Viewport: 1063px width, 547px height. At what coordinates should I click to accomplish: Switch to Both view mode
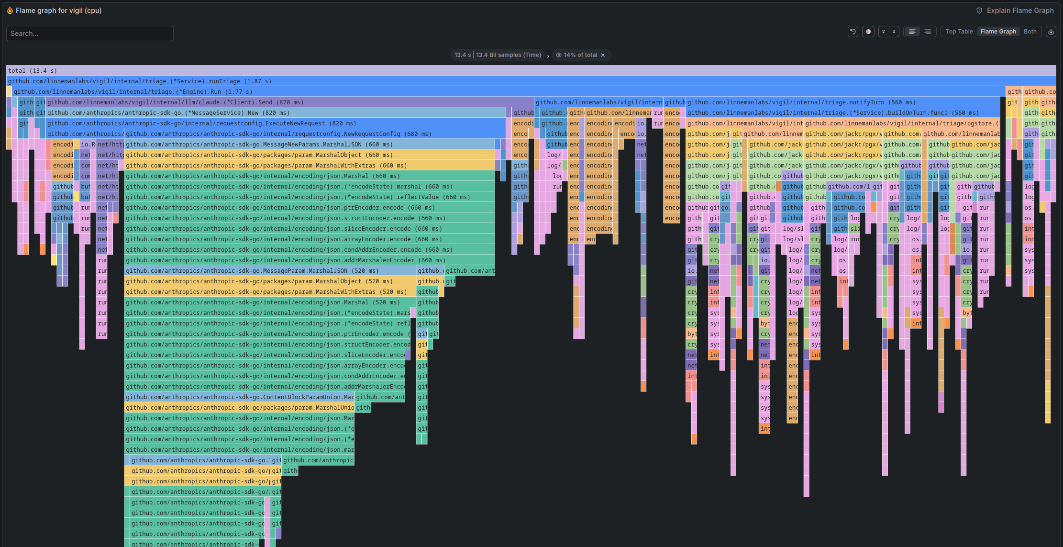click(1030, 31)
